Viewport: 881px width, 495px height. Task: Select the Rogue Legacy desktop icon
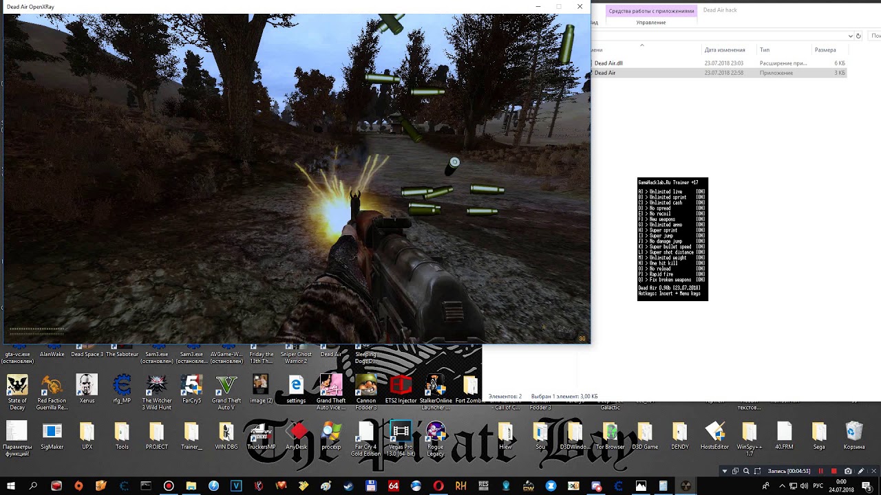click(x=436, y=439)
